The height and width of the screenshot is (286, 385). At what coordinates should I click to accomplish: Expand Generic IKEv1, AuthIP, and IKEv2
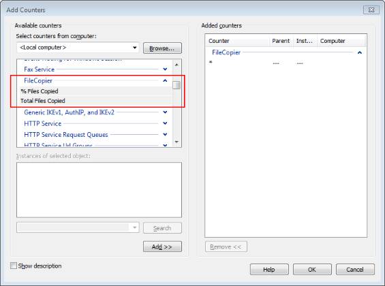tap(165, 112)
